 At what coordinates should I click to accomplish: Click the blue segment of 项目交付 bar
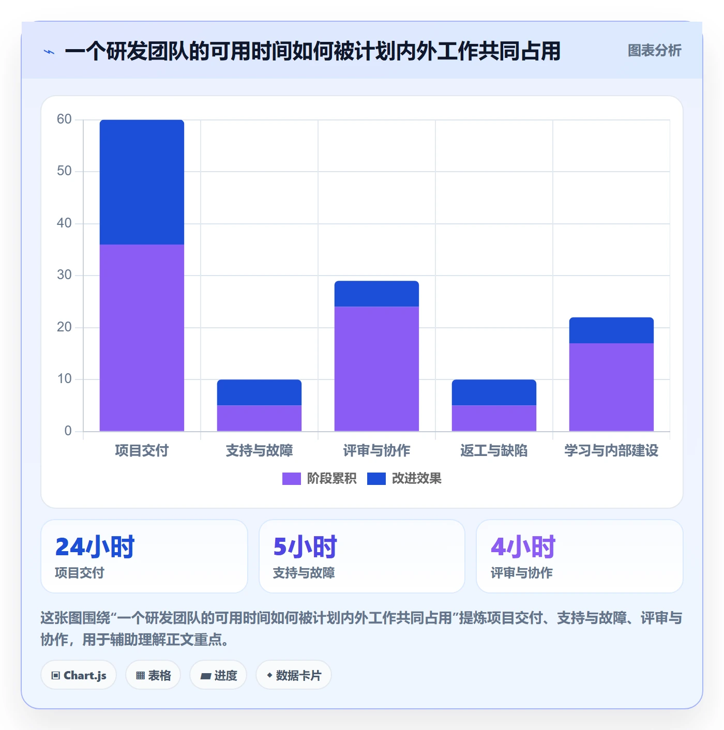tap(142, 182)
